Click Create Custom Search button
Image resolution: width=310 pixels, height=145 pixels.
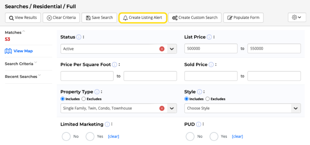[x=195, y=18]
